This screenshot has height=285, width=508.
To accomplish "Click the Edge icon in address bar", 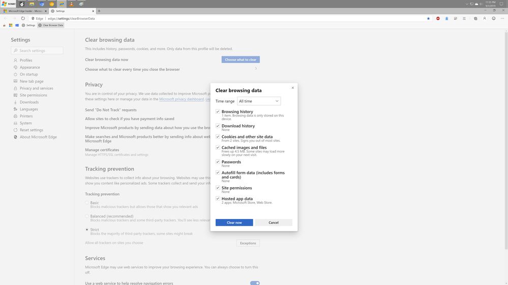I will (33, 18).
